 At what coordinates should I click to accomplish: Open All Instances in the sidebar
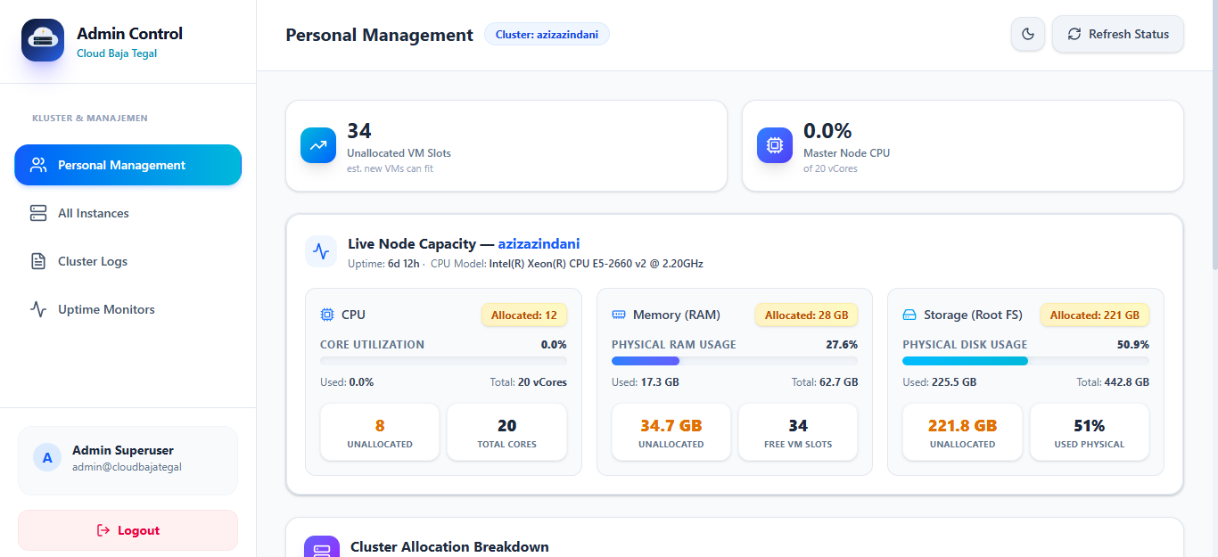coord(128,213)
